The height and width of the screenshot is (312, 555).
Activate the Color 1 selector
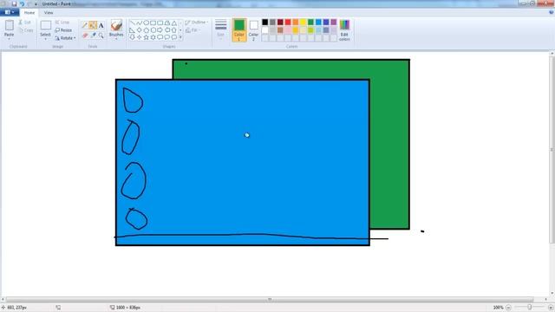point(239,29)
